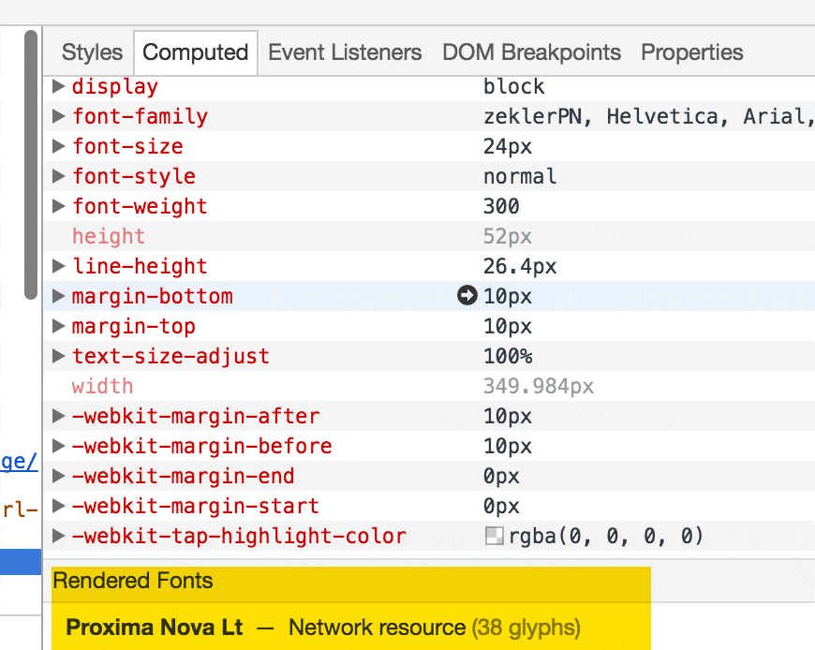Click the rgba(0, 0, 0, 0) color swatch
Image resolution: width=815 pixels, height=650 pixels.
pyautogui.click(x=494, y=537)
